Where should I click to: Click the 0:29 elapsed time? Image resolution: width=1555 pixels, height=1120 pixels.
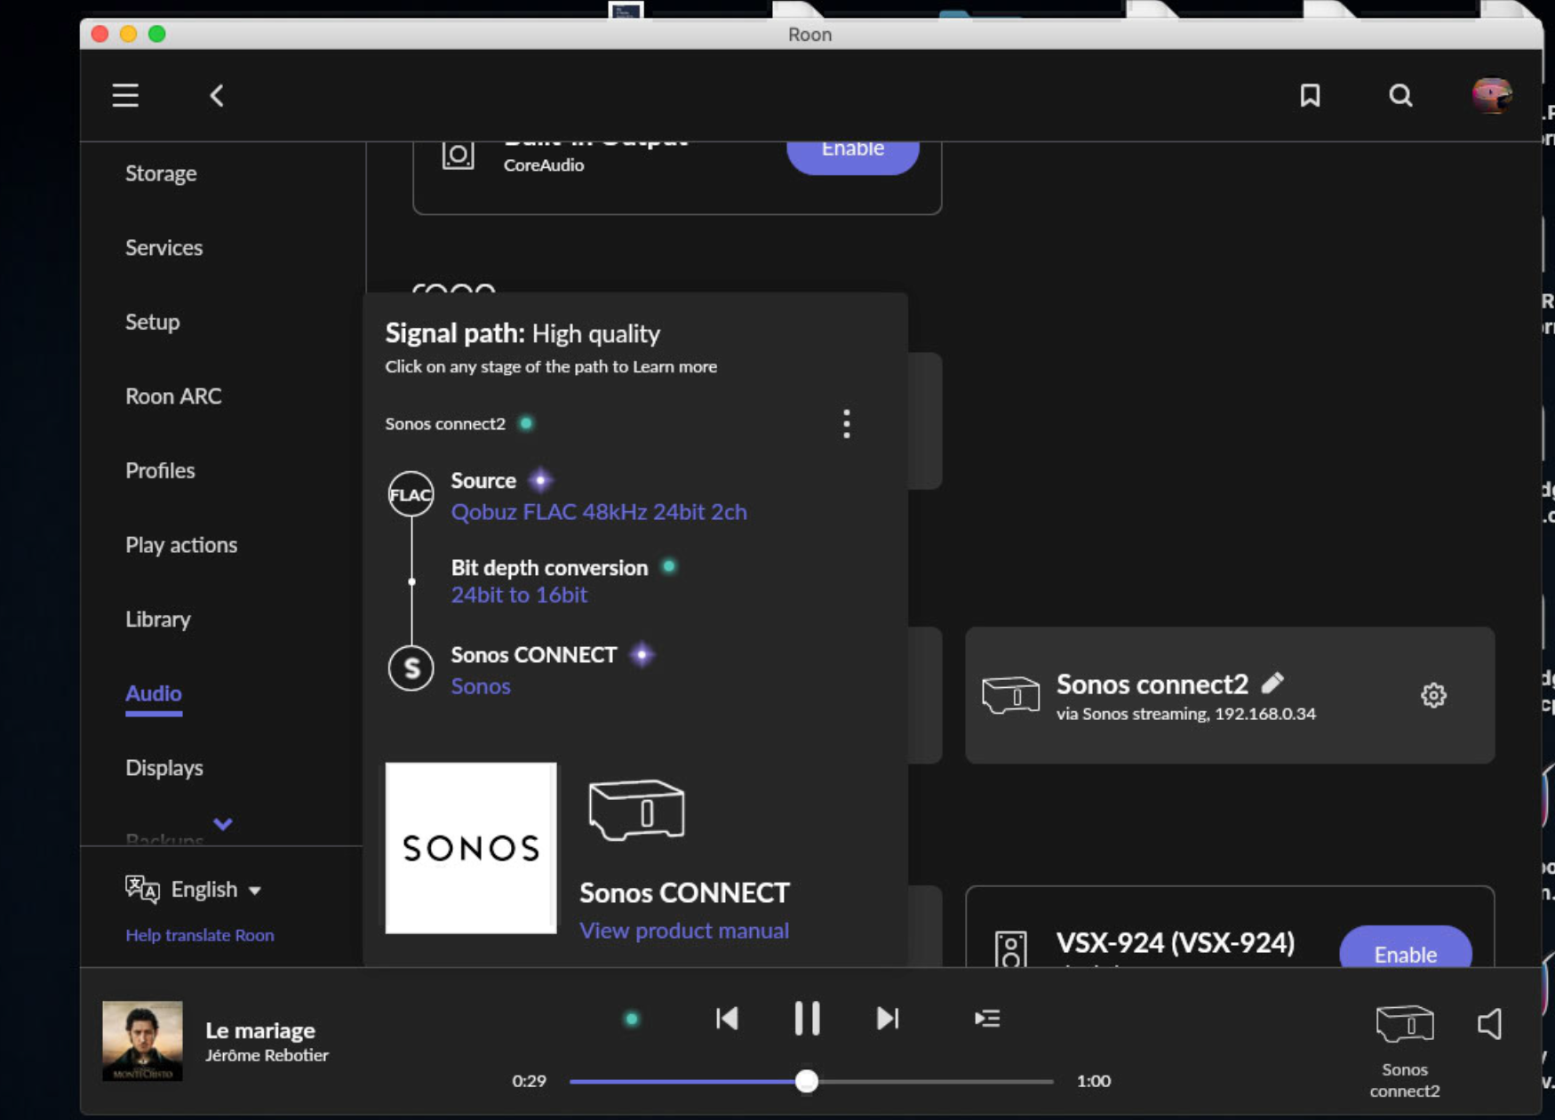coord(529,1081)
